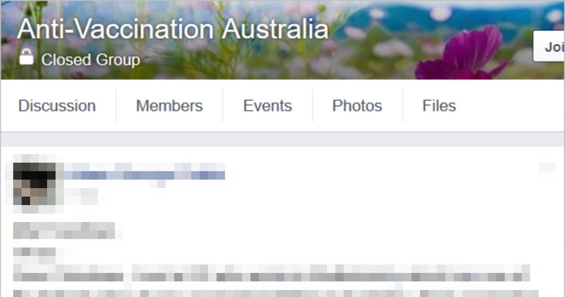The image size is (565, 297).
Task: Click the grey divider strip below the tabs
Action: tap(282, 139)
